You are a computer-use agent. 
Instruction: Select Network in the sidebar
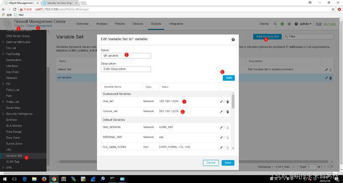11,78
